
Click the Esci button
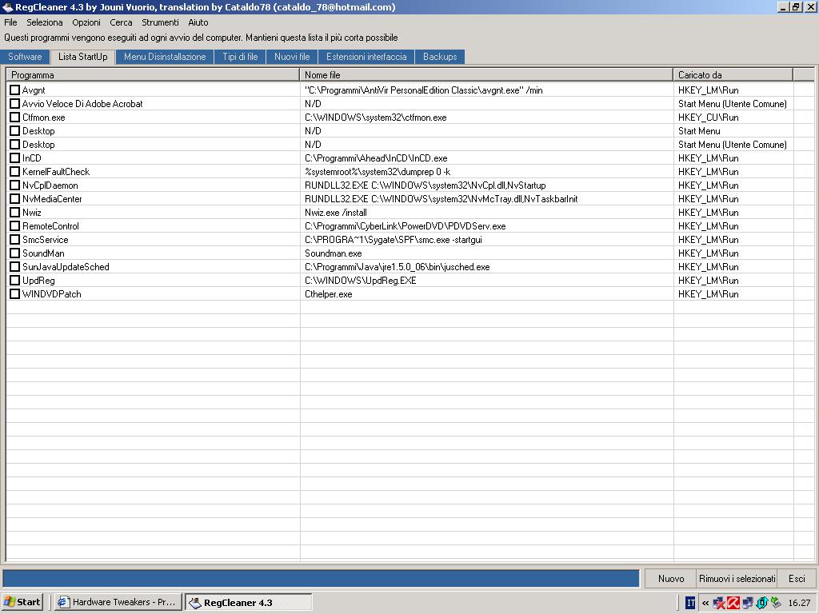(797, 579)
